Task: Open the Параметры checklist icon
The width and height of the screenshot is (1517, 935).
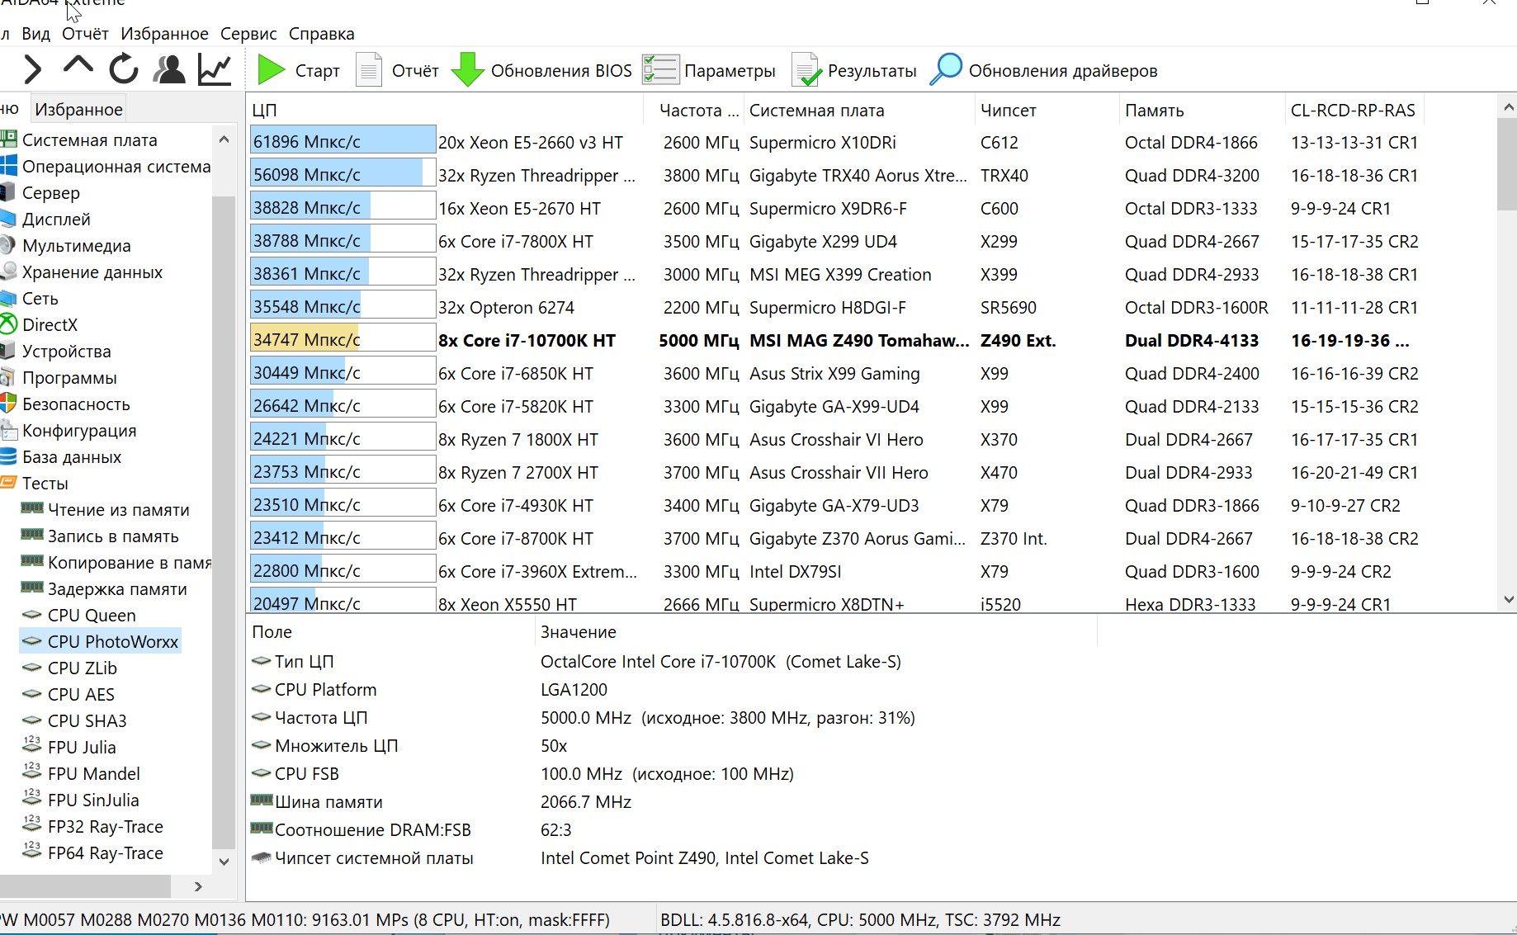Action: [x=660, y=70]
